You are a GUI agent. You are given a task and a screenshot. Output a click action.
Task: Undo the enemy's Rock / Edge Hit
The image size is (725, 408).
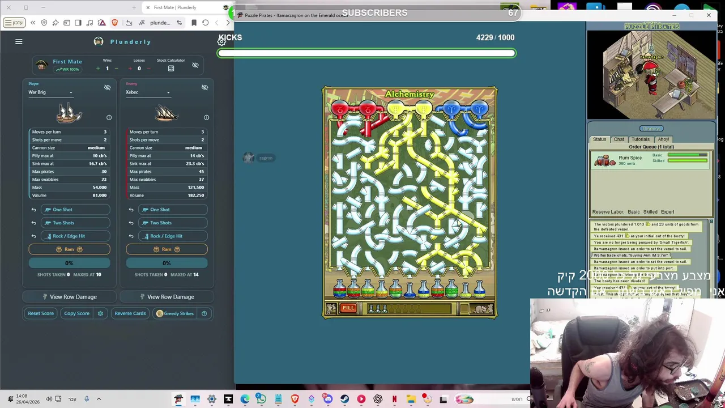click(131, 236)
